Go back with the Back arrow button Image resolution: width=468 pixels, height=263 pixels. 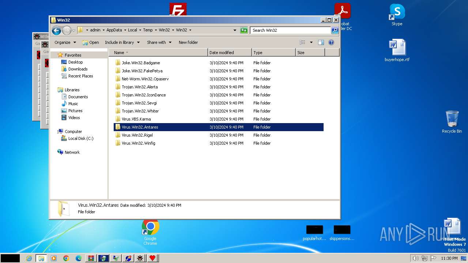coord(56,30)
